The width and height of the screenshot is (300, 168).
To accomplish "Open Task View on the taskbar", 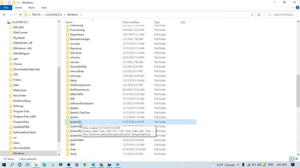I will [28, 165].
